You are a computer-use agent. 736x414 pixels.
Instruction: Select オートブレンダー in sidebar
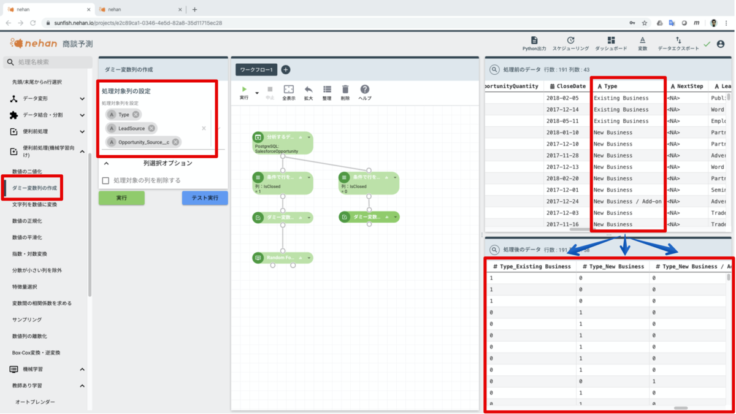[x=35, y=402]
